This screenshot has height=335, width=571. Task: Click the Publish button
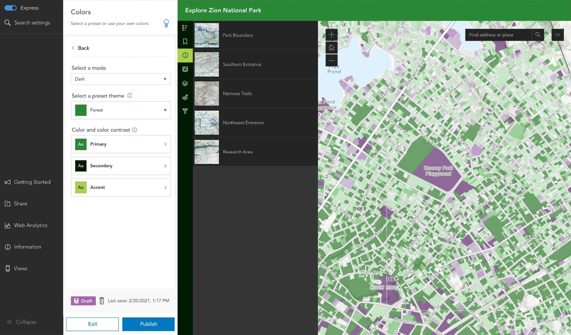(148, 324)
